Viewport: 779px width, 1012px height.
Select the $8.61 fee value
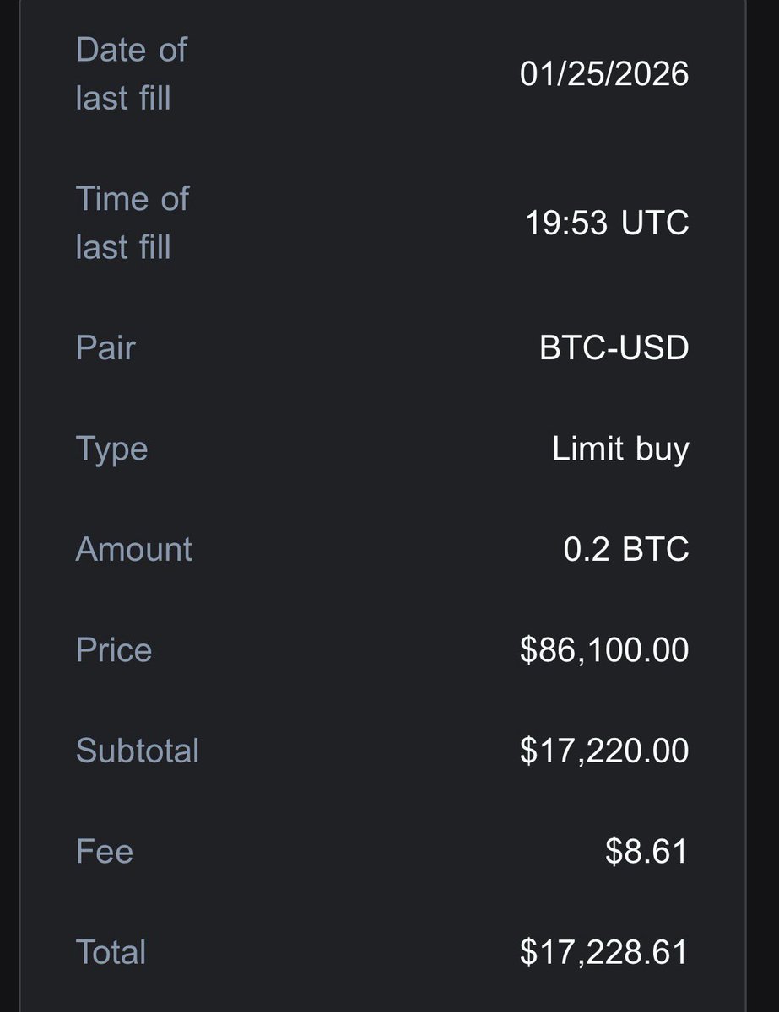pos(646,851)
